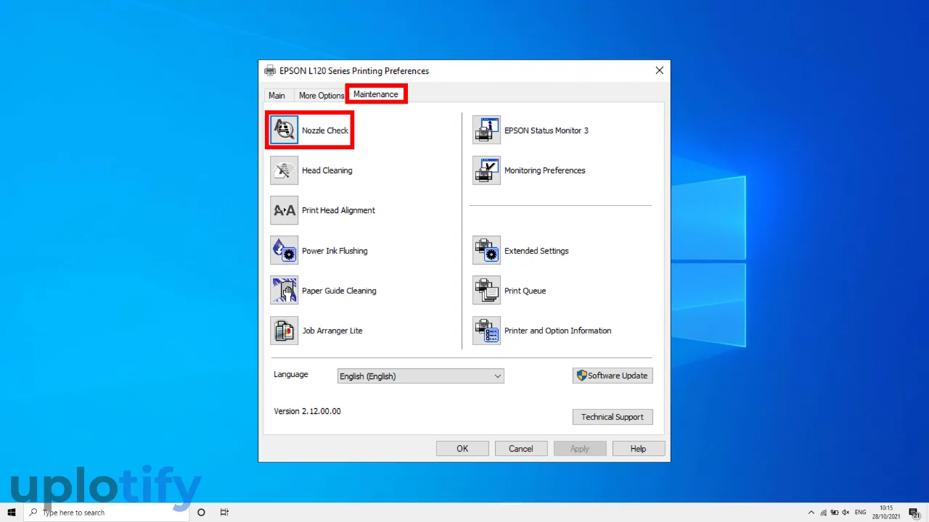Image resolution: width=929 pixels, height=522 pixels.
Task: Start Head Cleaning from the maintenance list
Action: pos(285,170)
